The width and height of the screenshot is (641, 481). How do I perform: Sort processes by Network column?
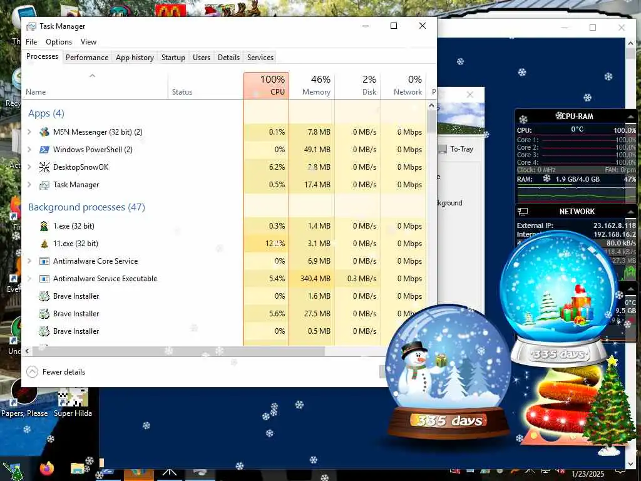click(404, 85)
